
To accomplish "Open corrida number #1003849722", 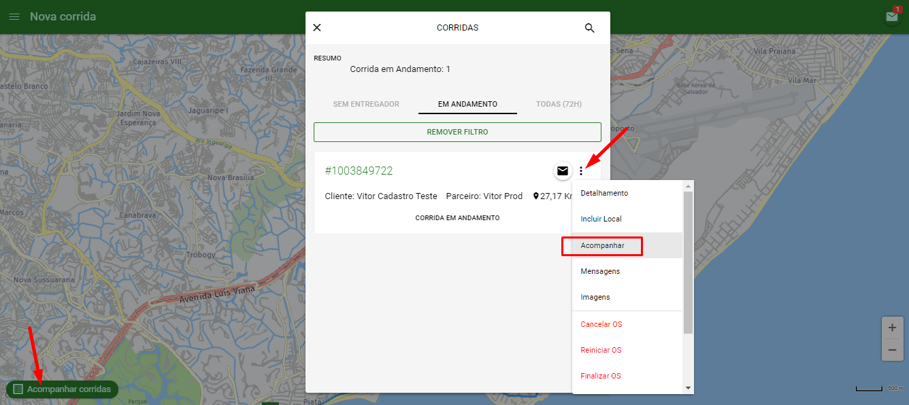I will 359,171.
